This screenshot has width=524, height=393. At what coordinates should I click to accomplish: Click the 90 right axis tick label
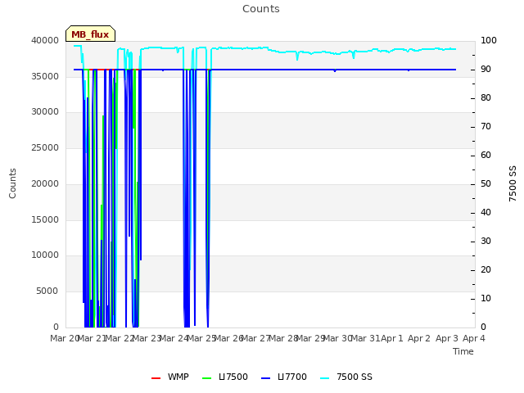click(x=486, y=69)
